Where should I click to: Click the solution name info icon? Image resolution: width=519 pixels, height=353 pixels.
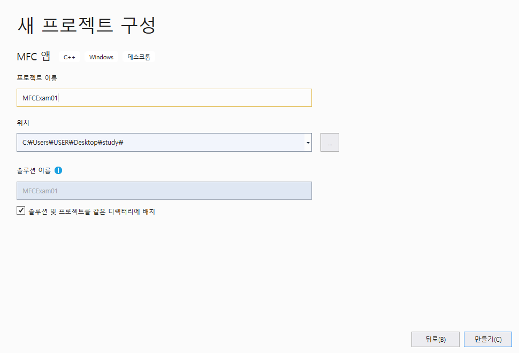click(x=58, y=170)
